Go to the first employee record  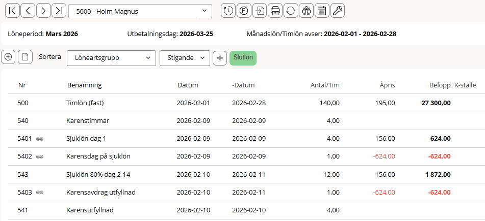point(12,11)
